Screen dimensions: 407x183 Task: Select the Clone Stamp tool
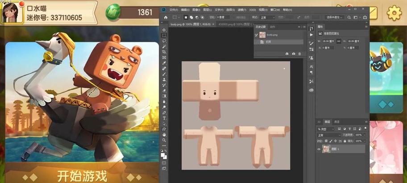pyautogui.click(x=164, y=80)
